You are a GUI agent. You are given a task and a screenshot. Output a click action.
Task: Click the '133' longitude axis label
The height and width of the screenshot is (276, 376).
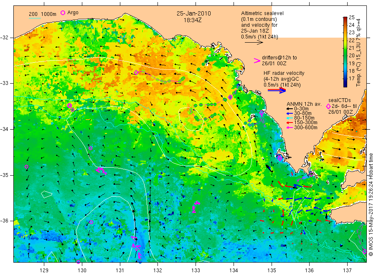[x=196, y=270]
